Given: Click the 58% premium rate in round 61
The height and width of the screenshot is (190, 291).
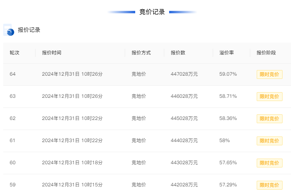Looking at the screenshot, I should coord(224,140).
